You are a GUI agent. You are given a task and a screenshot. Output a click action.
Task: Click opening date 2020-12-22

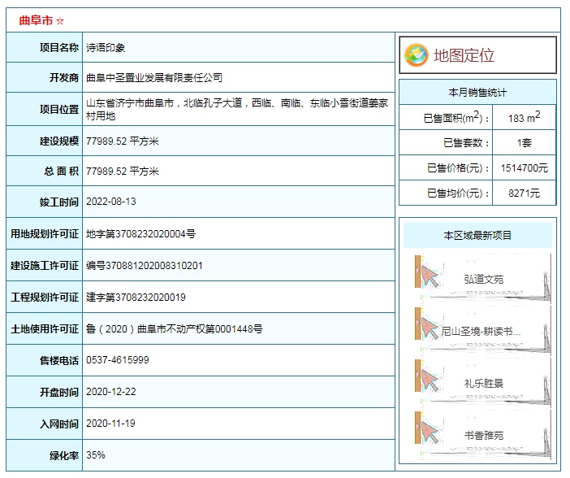click(x=111, y=392)
